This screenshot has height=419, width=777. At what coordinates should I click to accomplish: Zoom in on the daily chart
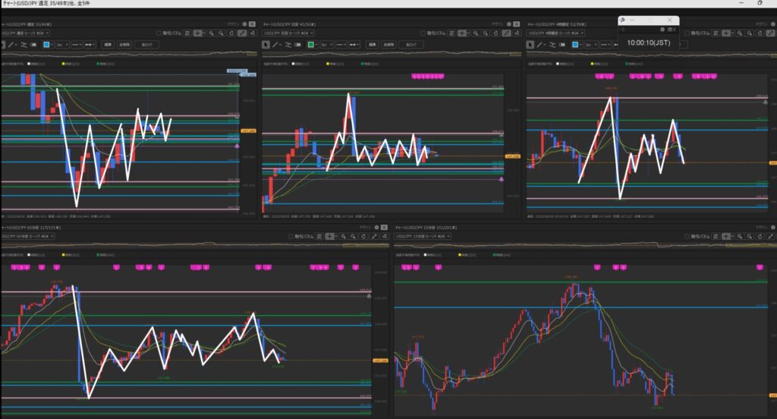point(475,33)
